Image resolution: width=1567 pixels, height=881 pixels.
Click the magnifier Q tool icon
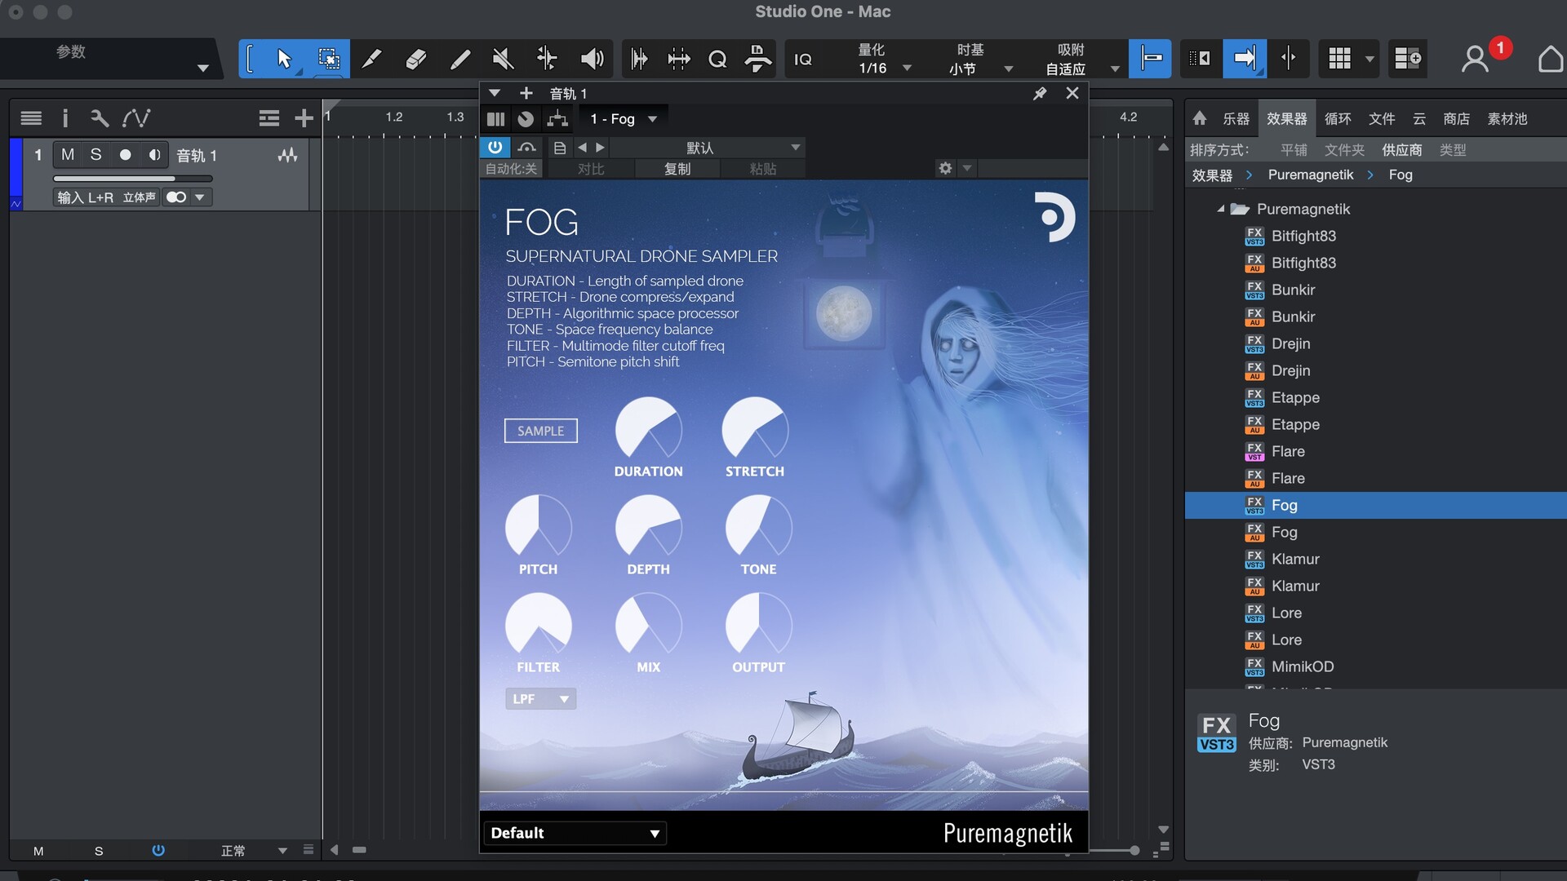click(x=717, y=59)
